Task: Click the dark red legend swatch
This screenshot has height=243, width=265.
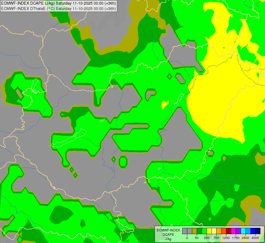Action: tap(229, 231)
